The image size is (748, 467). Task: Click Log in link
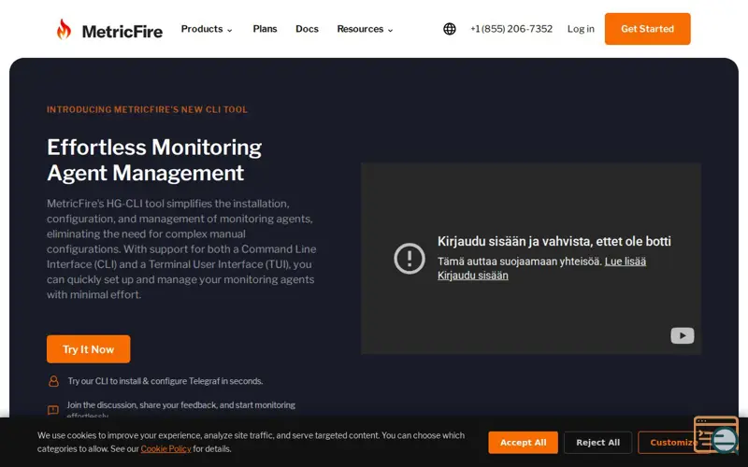pos(581,29)
